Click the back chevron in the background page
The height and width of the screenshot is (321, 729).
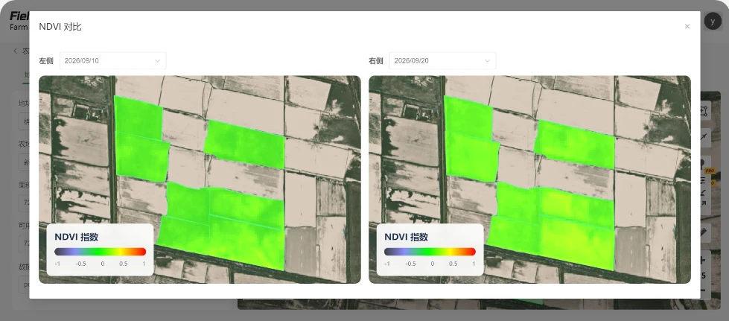pos(16,51)
